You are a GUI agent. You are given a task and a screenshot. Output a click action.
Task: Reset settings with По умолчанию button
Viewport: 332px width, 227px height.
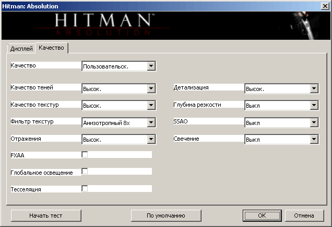(x=166, y=216)
